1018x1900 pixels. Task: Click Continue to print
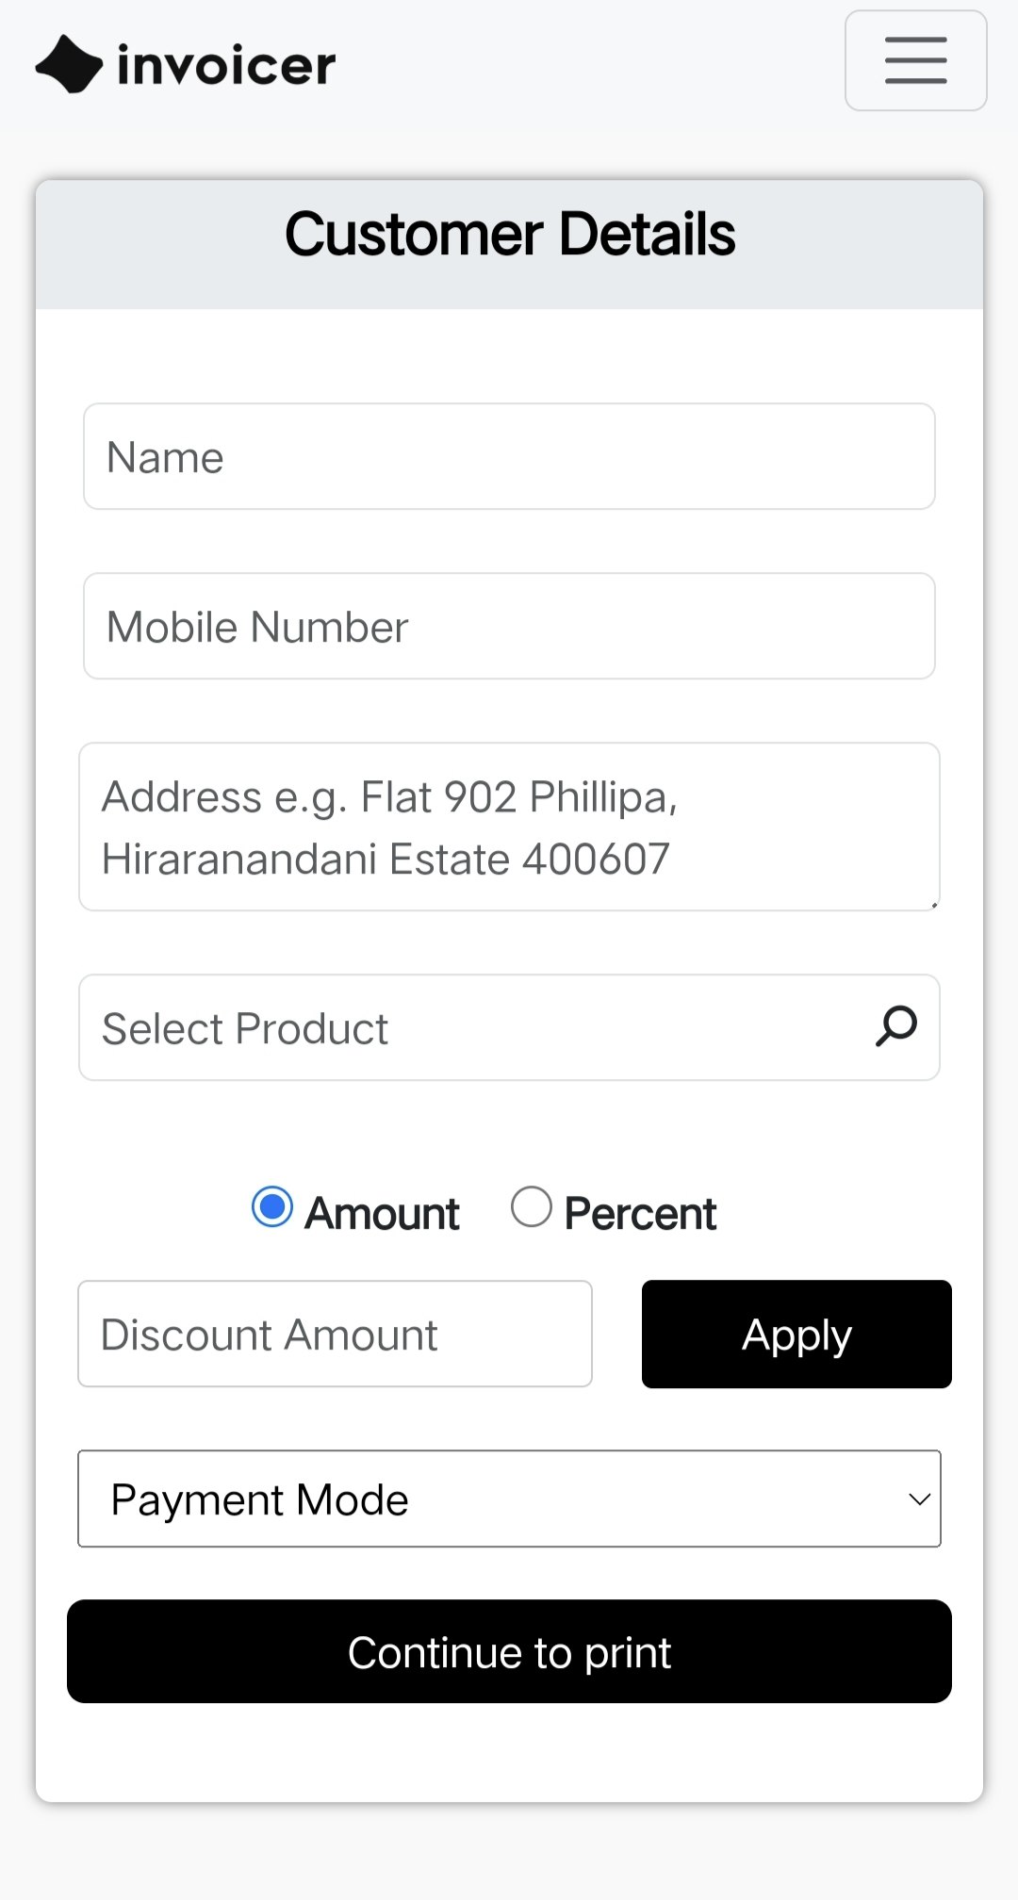pyautogui.click(x=509, y=1651)
